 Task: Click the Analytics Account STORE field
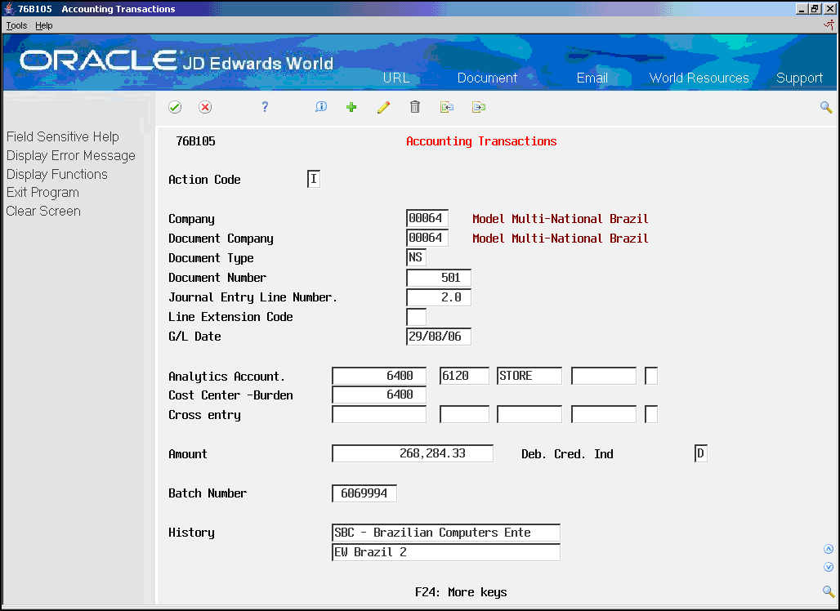[529, 376]
